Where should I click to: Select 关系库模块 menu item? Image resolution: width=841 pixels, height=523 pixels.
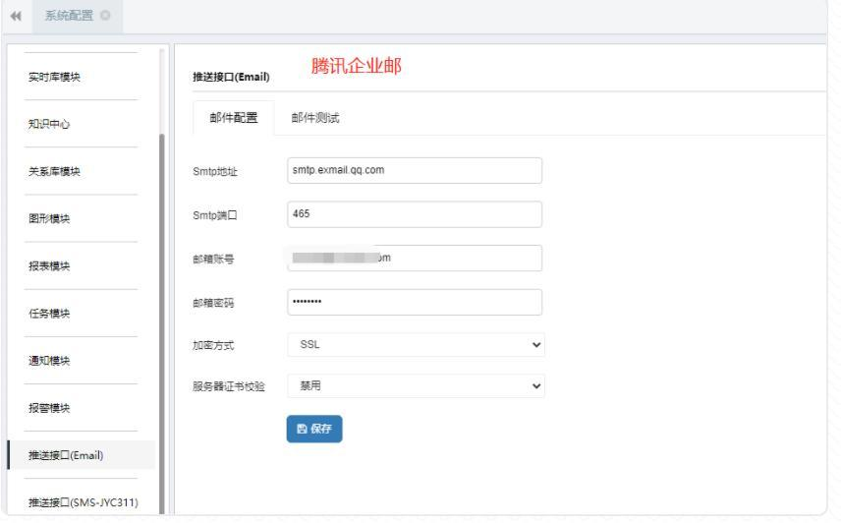[54, 171]
